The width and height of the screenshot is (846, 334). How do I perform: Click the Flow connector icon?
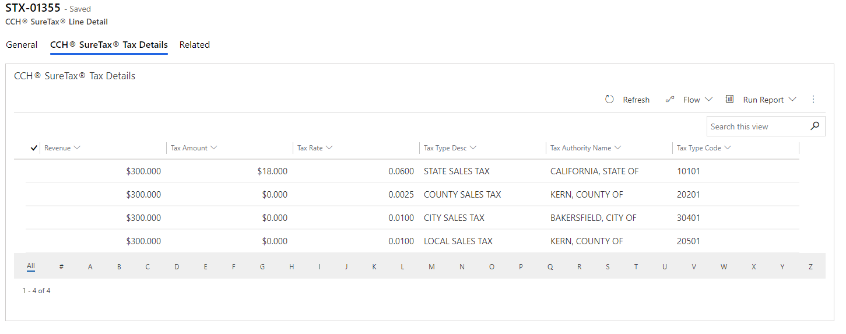coord(670,99)
